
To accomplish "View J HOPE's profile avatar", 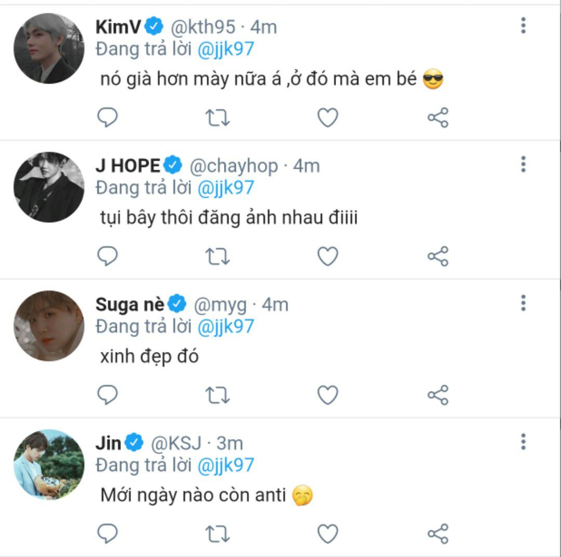I will pos(49,187).
